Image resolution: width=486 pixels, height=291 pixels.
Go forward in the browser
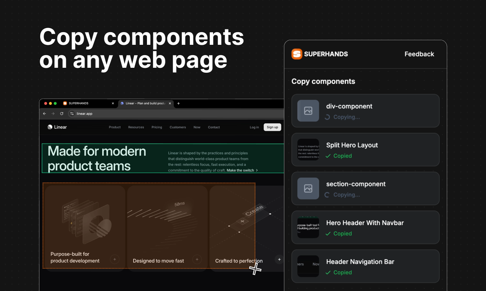click(x=53, y=114)
